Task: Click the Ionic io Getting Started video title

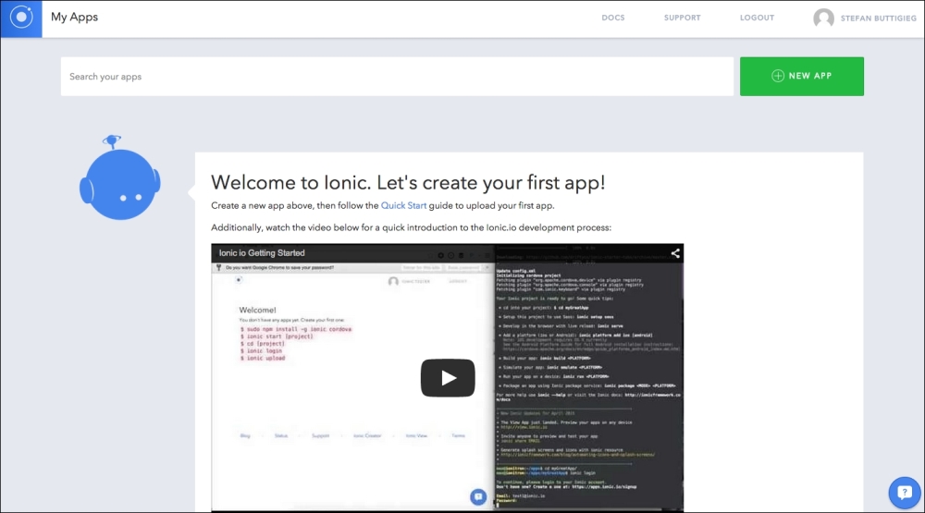Action: (262, 253)
